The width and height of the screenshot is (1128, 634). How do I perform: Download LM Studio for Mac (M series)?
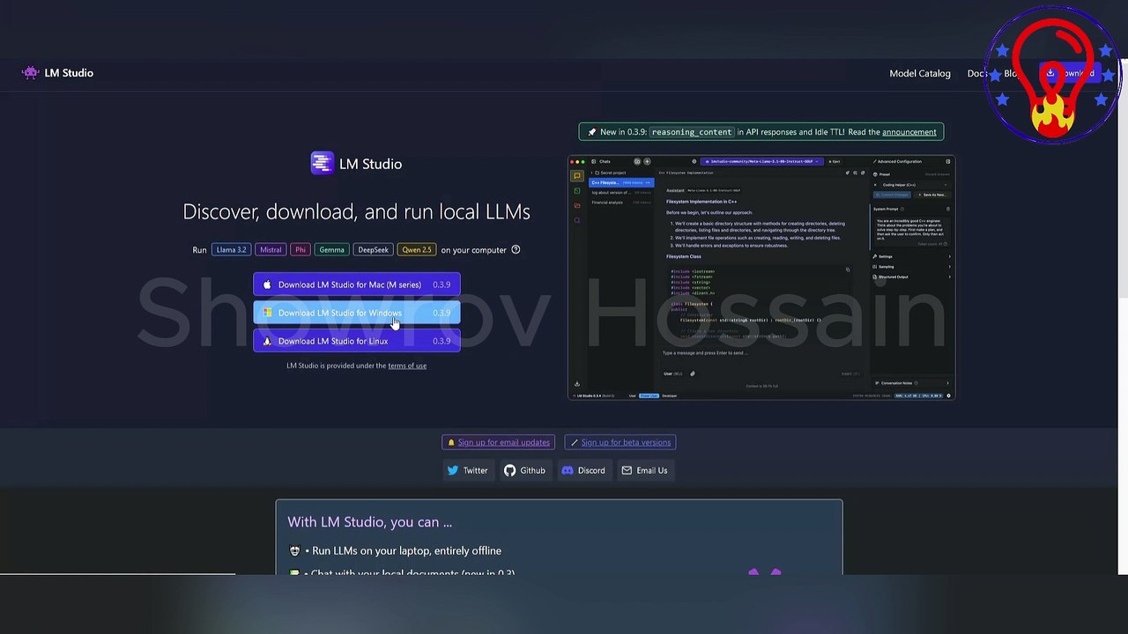pos(357,284)
